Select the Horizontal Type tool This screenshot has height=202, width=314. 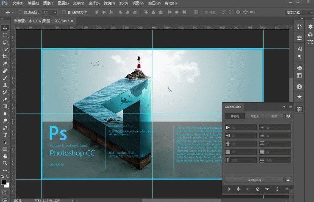5,135
